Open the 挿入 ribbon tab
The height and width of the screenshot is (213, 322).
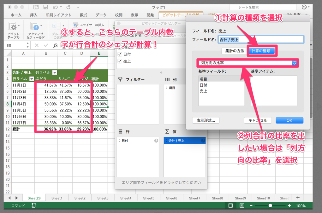[x=33, y=15]
